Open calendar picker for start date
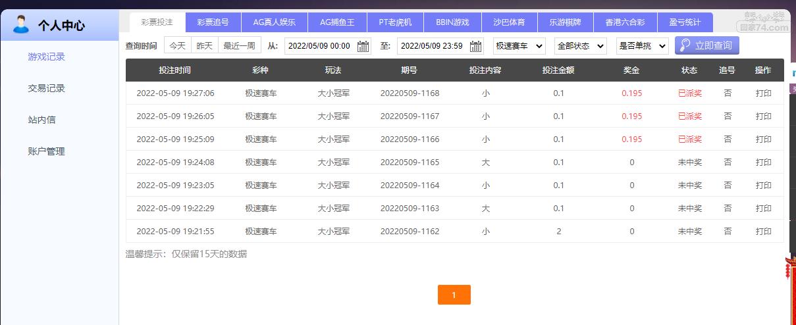The image size is (796, 325). (x=363, y=46)
